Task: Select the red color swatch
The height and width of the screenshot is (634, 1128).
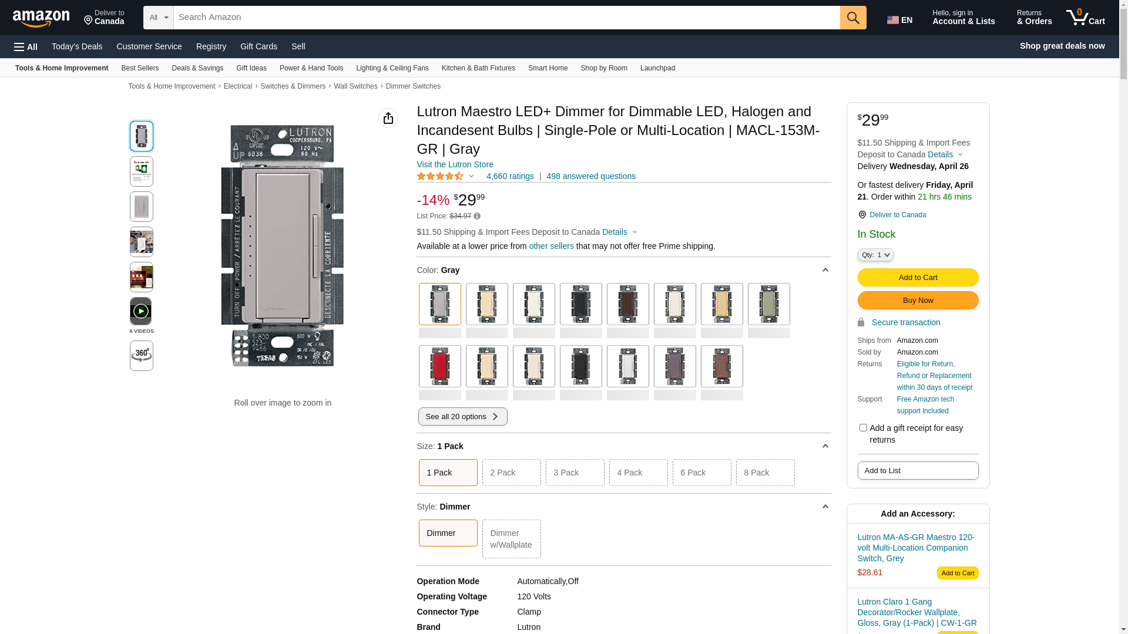Action: click(x=439, y=366)
